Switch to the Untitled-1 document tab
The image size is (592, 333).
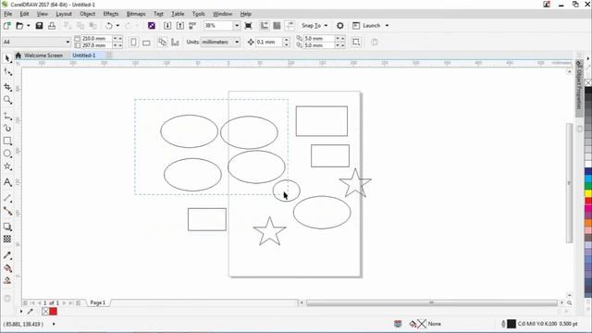click(84, 55)
